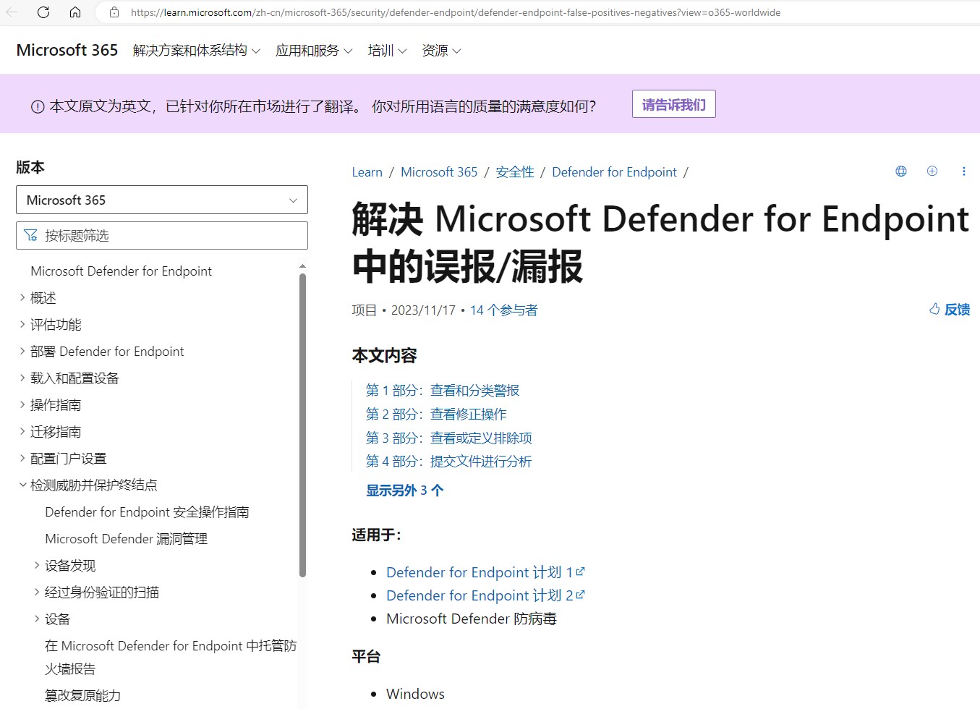Click the globe language icon
Screen dimensions: 980x709
coord(901,171)
